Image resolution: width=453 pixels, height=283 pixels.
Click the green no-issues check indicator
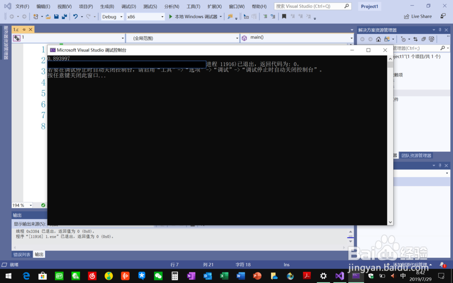[43, 205]
